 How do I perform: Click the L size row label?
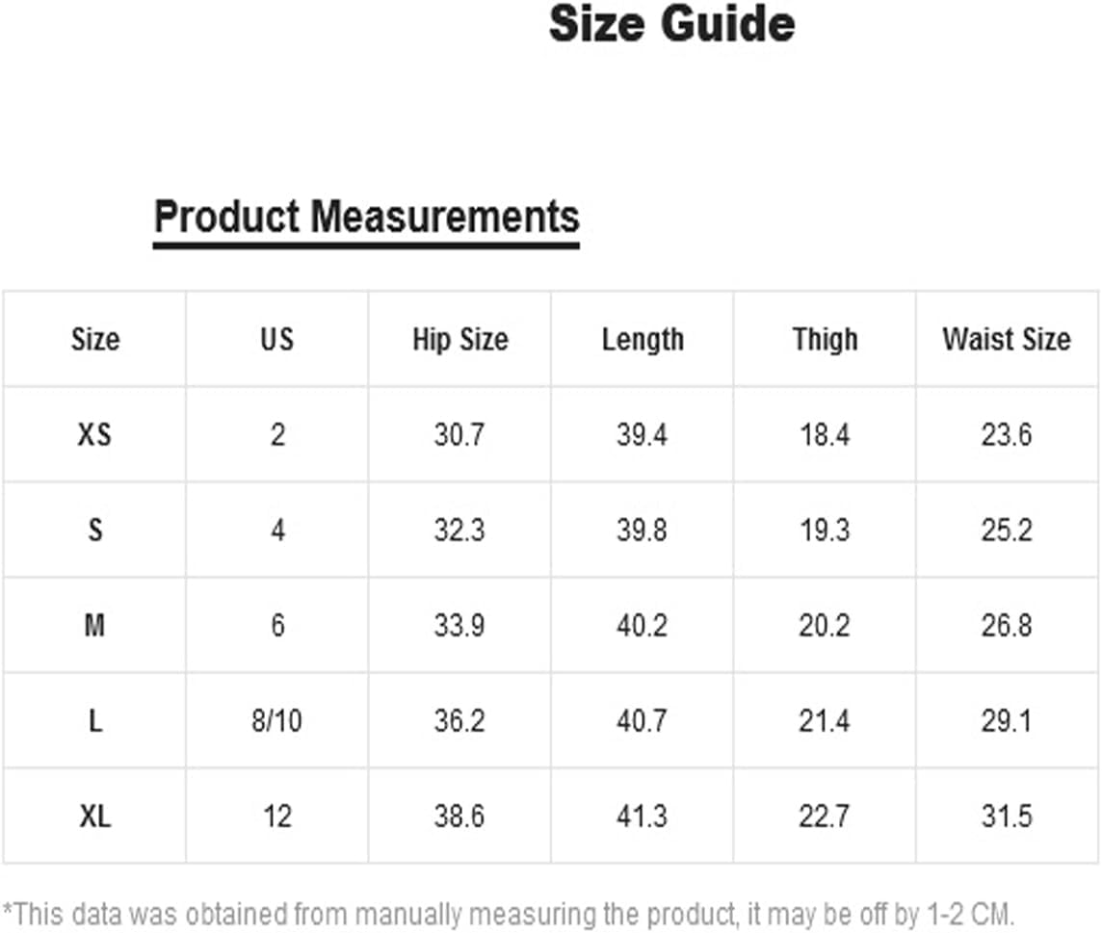click(94, 721)
